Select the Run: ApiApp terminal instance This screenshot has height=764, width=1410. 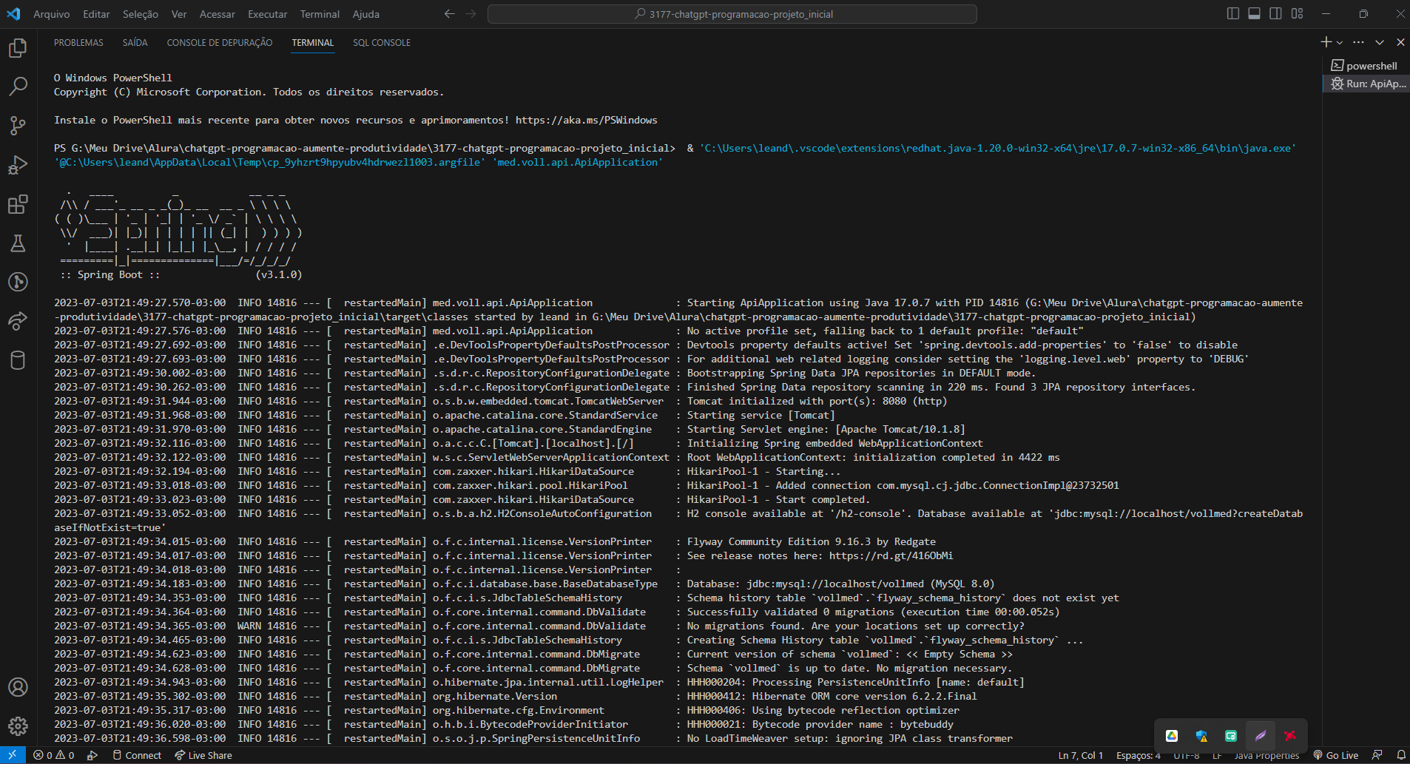pyautogui.click(x=1366, y=84)
